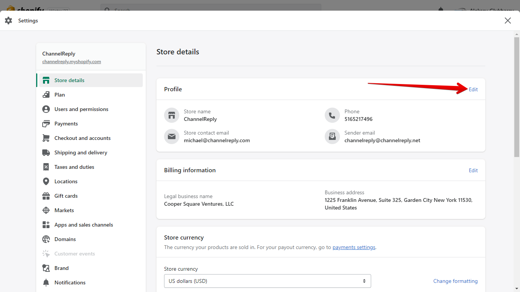Open Apps and sales channels settings
This screenshot has width=520, height=292.
click(x=91, y=225)
